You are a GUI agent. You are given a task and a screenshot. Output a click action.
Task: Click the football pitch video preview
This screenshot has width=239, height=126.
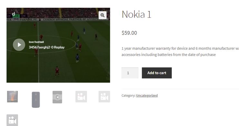click(x=58, y=64)
